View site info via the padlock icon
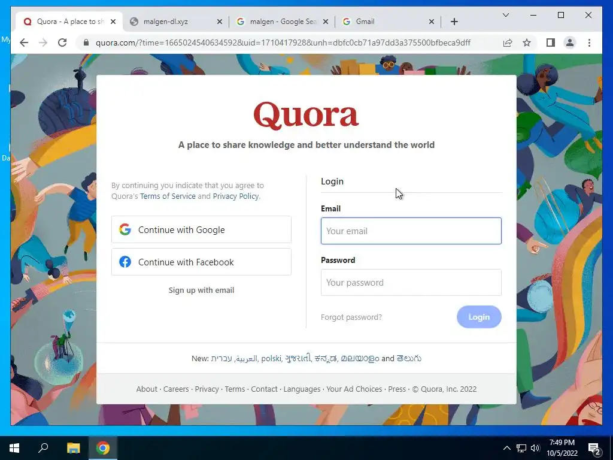This screenshot has width=613, height=460. [x=86, y=43]
